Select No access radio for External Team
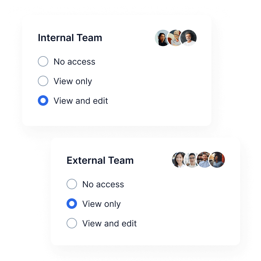The height and width of the screenshot is (261, 261). [72, 184]
